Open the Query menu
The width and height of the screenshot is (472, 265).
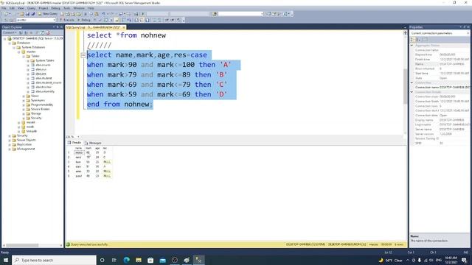[31, 8]
